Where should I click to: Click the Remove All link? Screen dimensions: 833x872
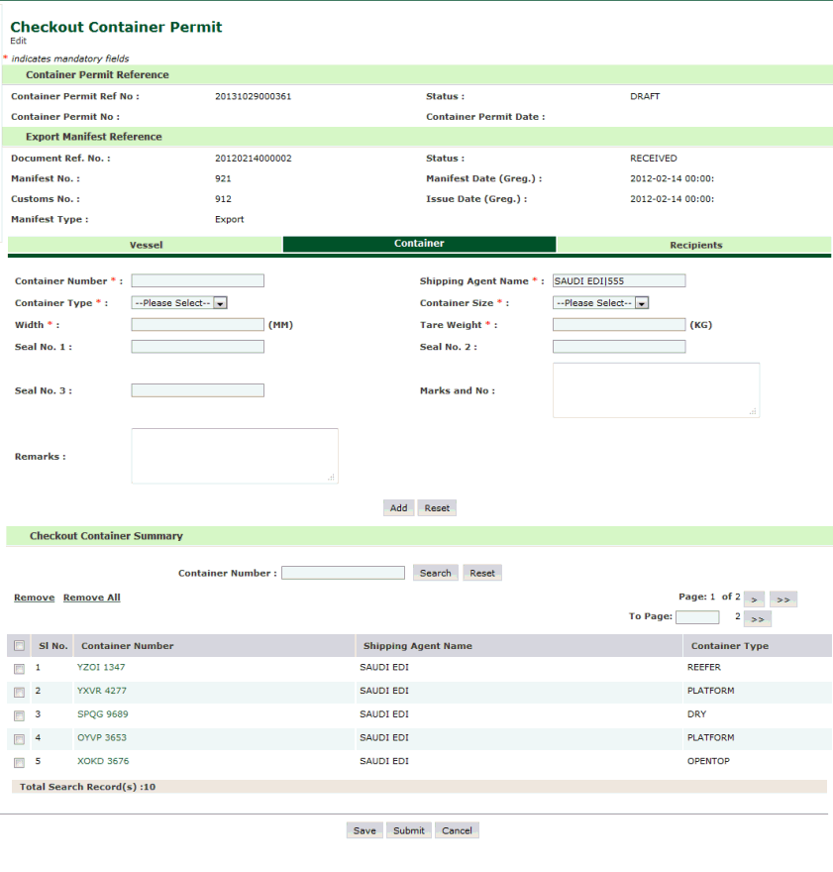pos(91,598)
